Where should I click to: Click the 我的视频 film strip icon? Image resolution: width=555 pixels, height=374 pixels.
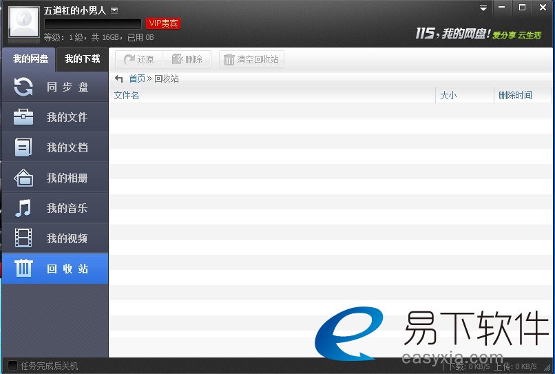[x=23, y=238]
